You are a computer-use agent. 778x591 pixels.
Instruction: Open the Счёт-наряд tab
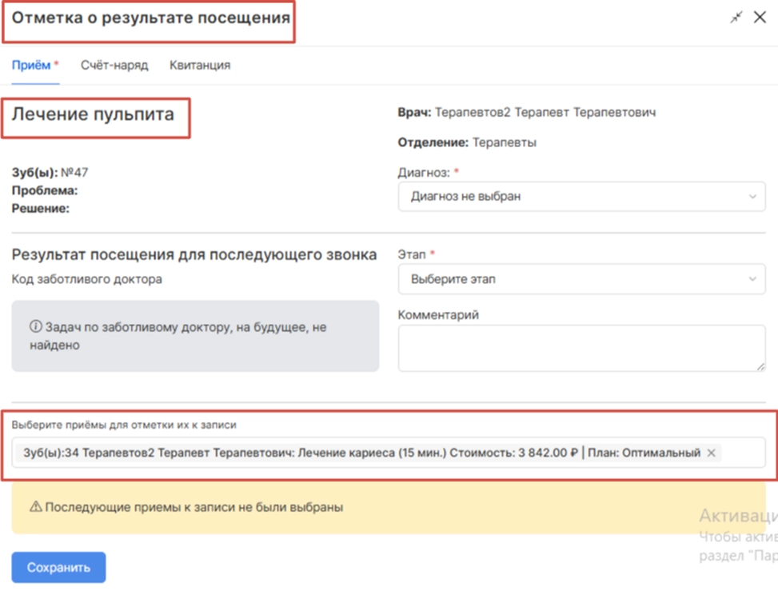[114, 66]
